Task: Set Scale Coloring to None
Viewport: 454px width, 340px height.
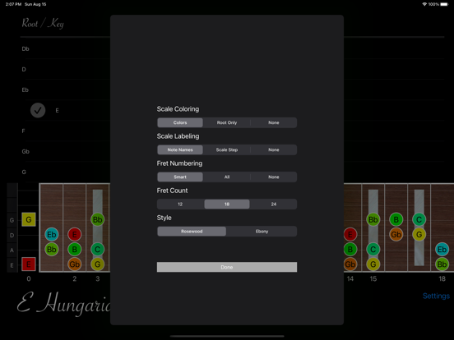Action: click(274, 122)
